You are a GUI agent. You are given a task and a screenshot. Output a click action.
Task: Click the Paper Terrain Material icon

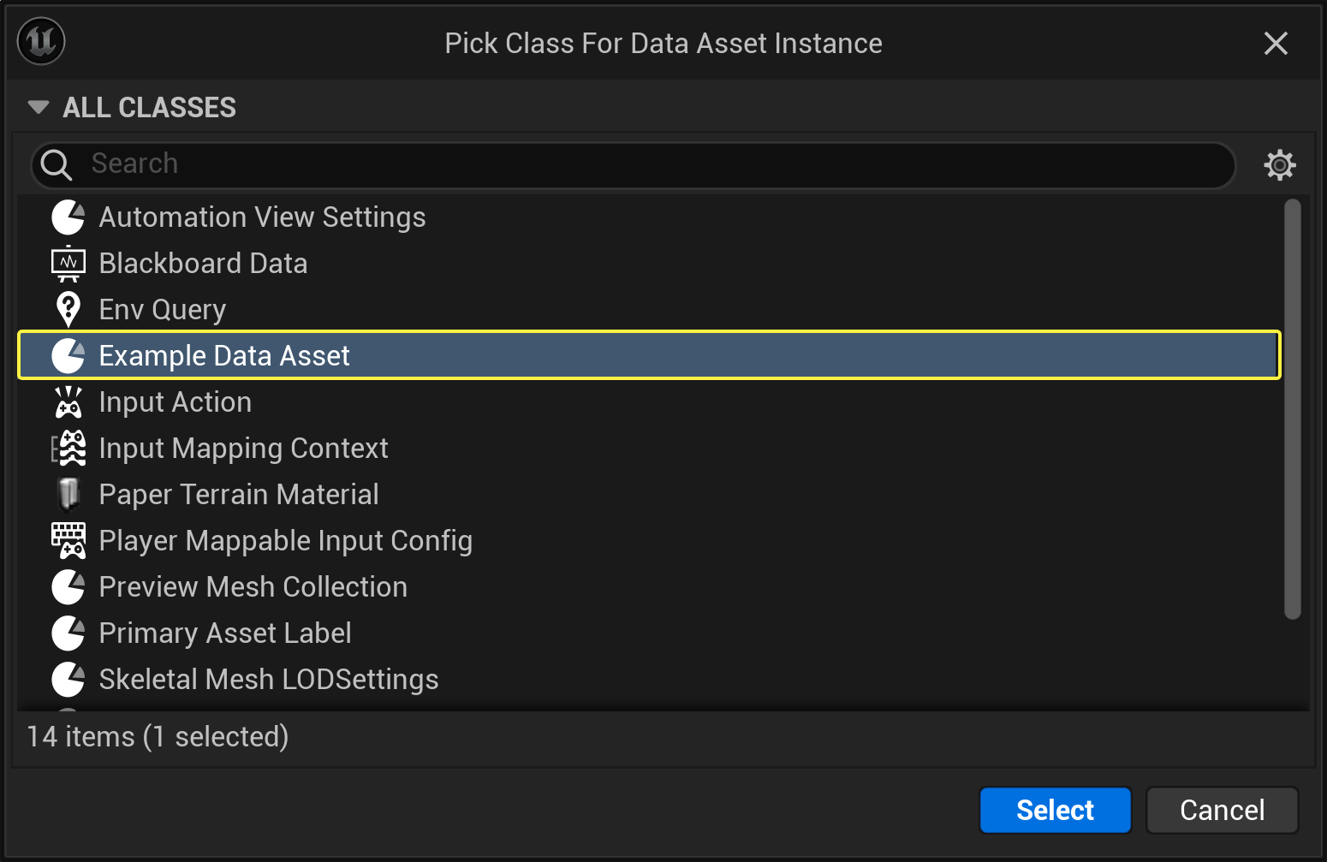pyautogui.click(x=68, y=495)
